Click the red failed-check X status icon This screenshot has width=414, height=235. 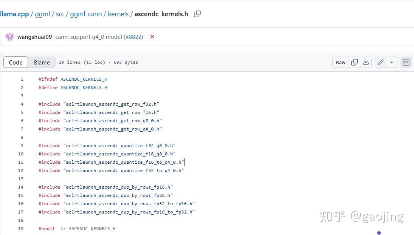click(x=152, y=37)
